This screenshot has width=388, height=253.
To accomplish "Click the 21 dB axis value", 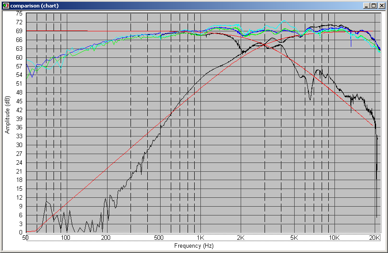I will 19,171.
